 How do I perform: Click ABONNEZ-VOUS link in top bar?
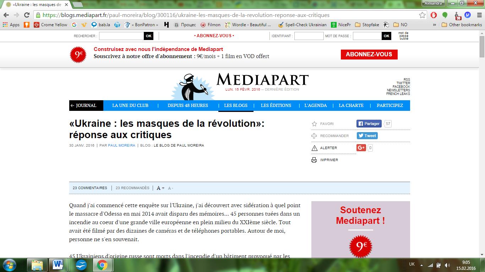[214, 36]
